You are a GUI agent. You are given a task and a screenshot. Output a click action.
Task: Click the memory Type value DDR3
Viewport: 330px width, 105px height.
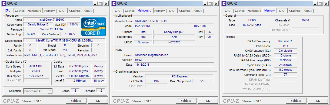(x=252, y=20)
